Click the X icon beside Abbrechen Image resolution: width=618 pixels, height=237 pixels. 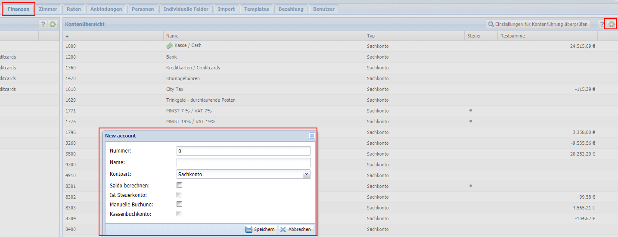(x=283, y=229)
